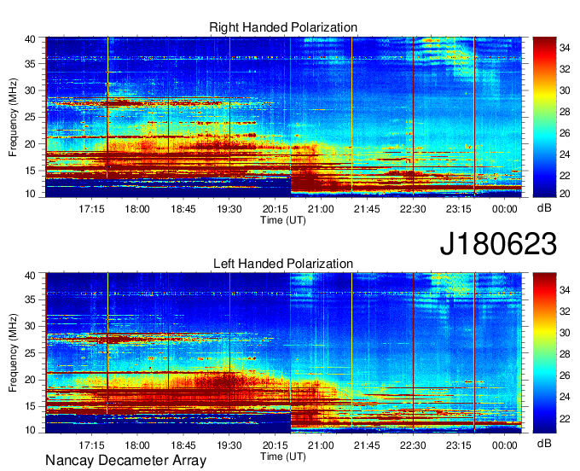The height and width of the screenshot is (471, 580).
Task: Click the 20:15 tick of the bottom plot
Action: click(275, 445)
